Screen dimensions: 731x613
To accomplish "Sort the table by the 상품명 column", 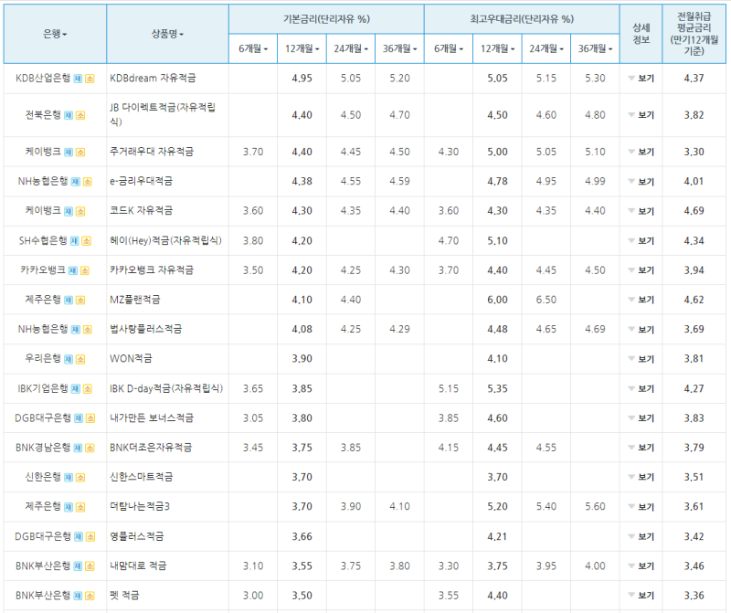I will (x=167, y=34).
